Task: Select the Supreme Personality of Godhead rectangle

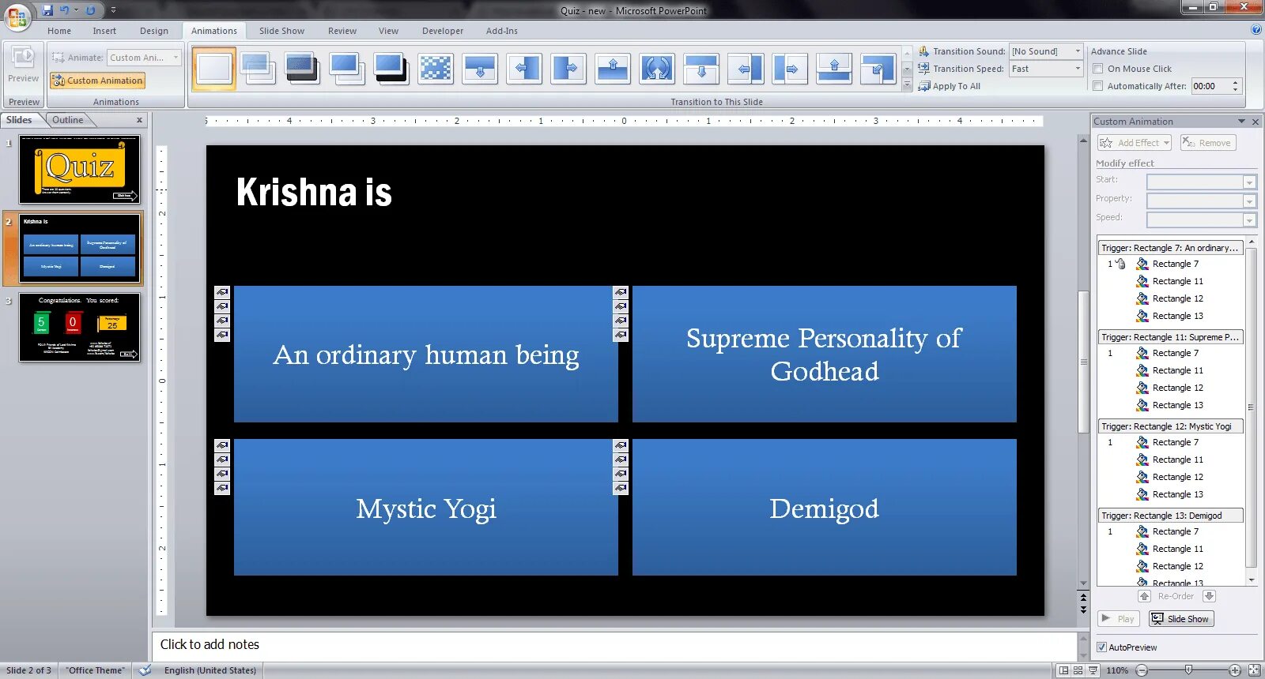Action: point(824,354)
